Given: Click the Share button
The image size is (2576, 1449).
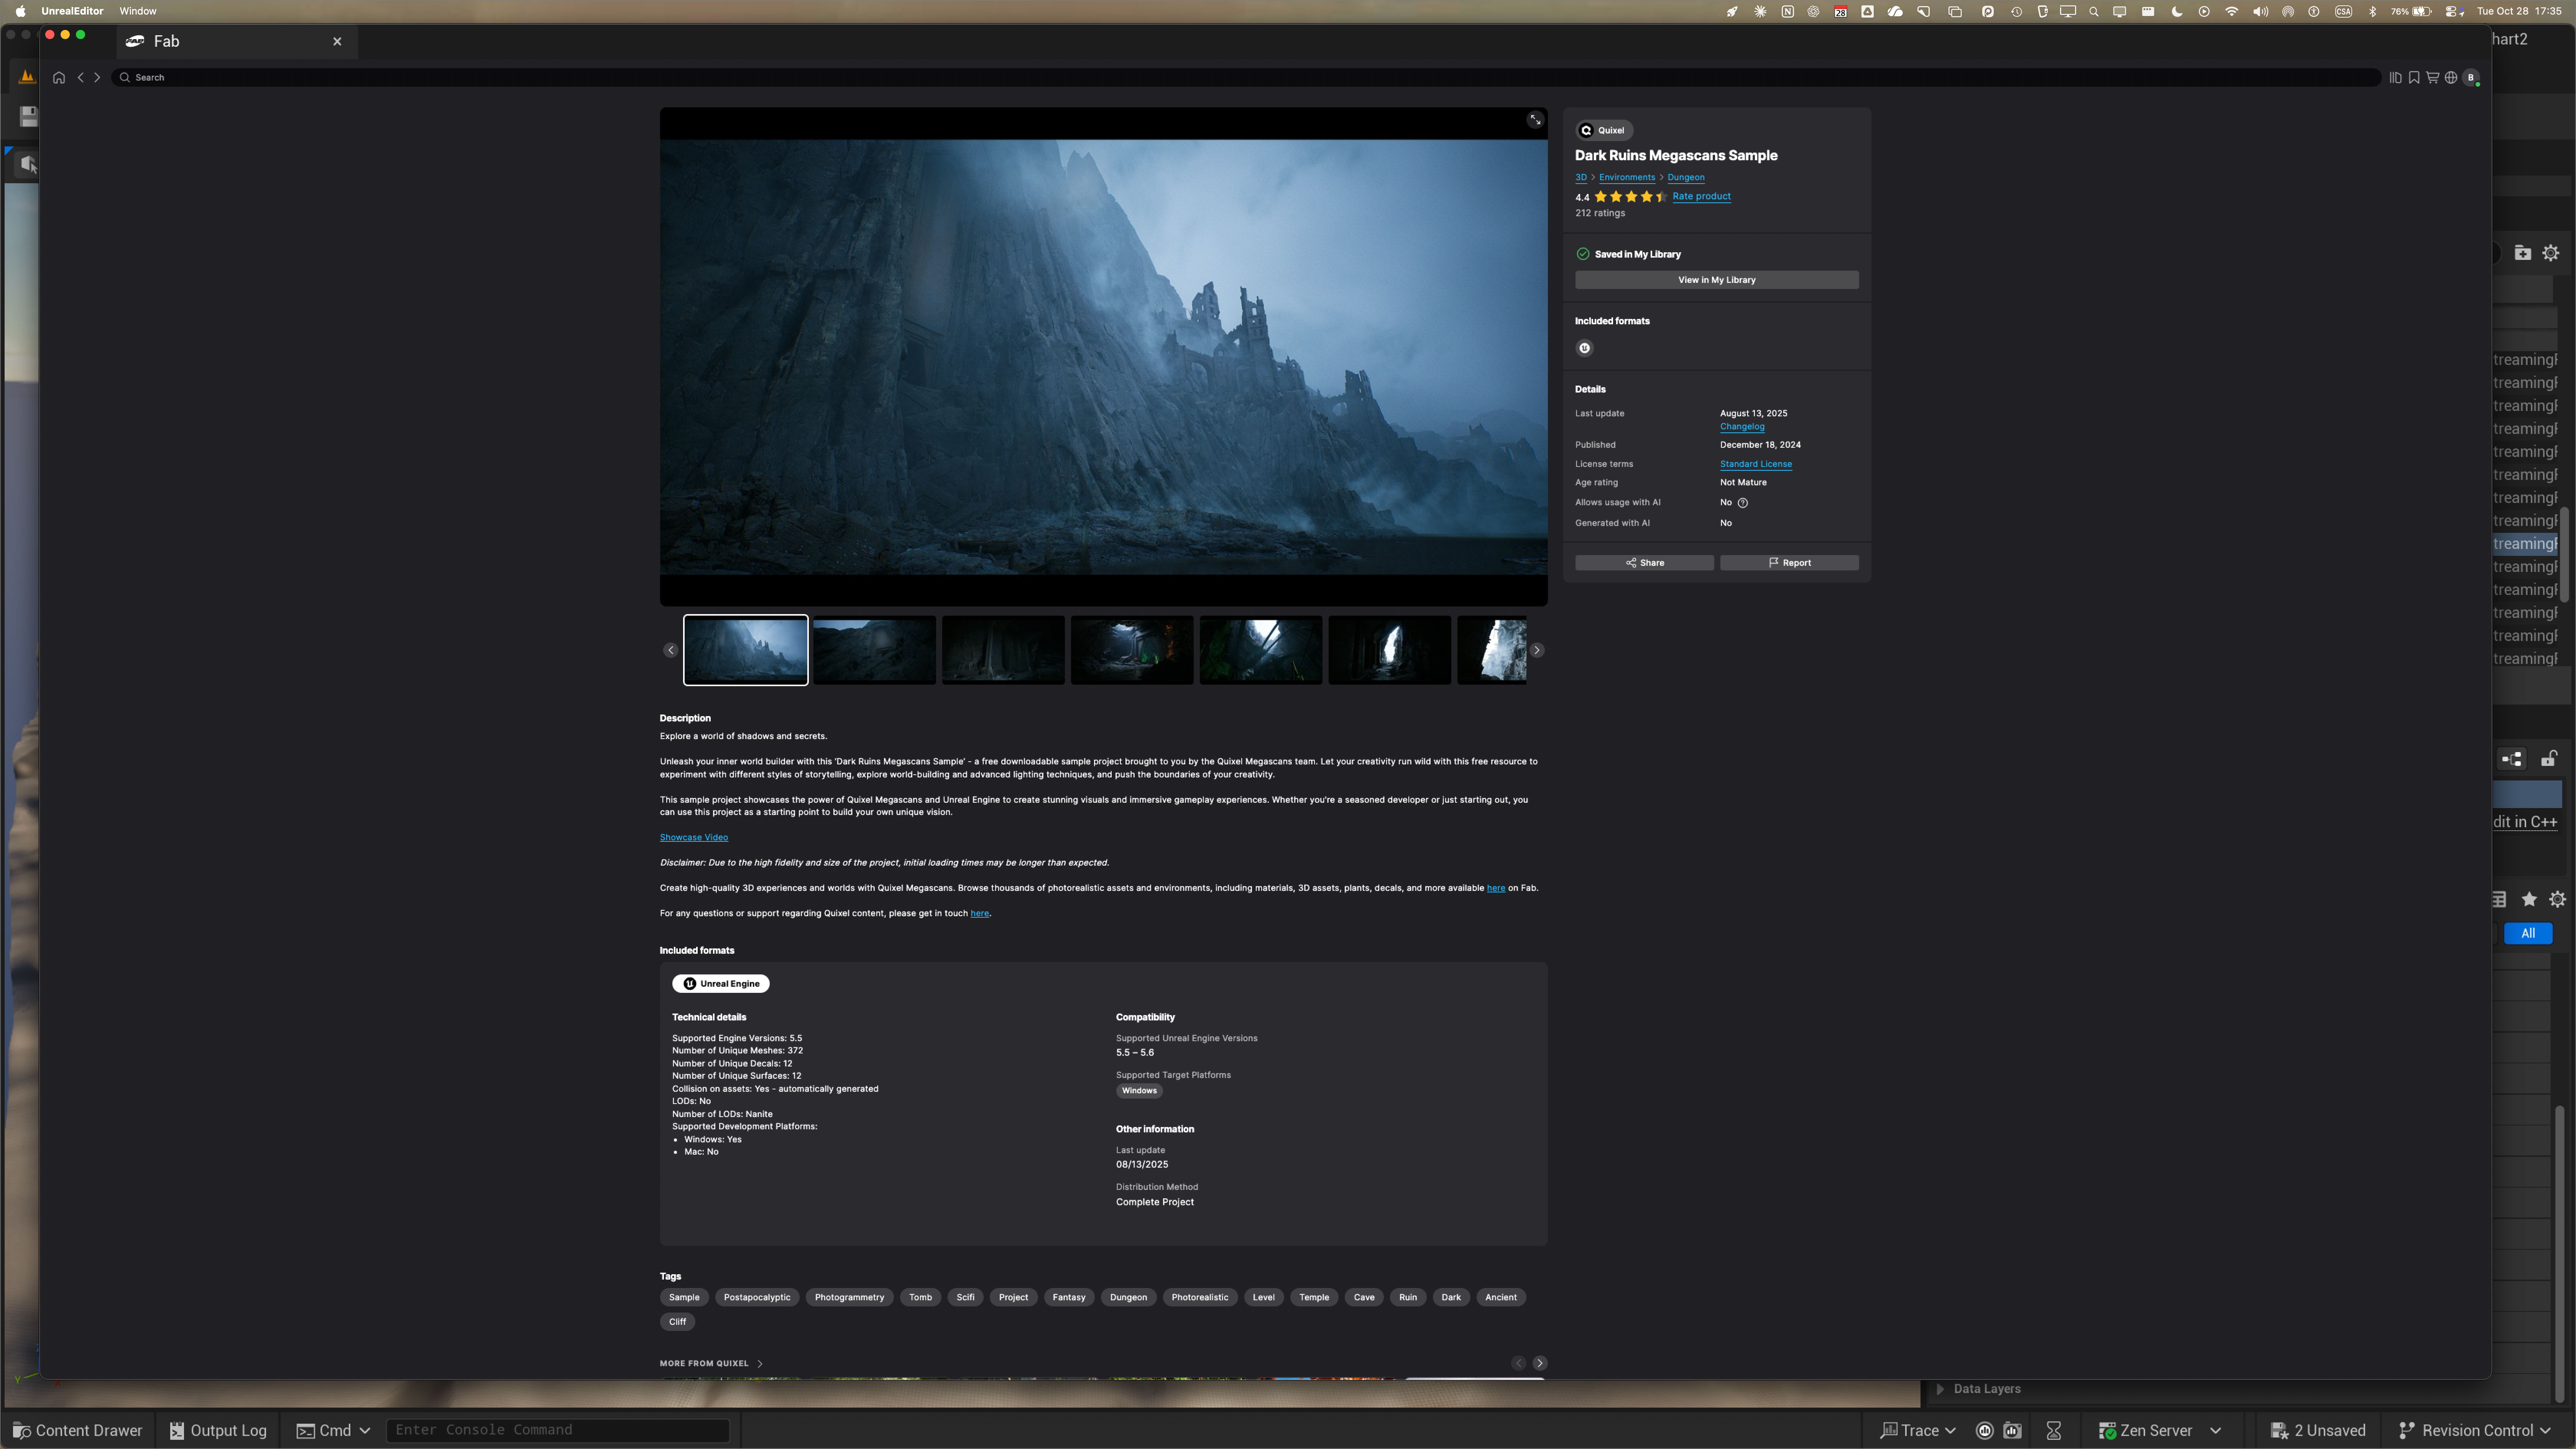Looking at the screenshot, I should point(1644,563).
